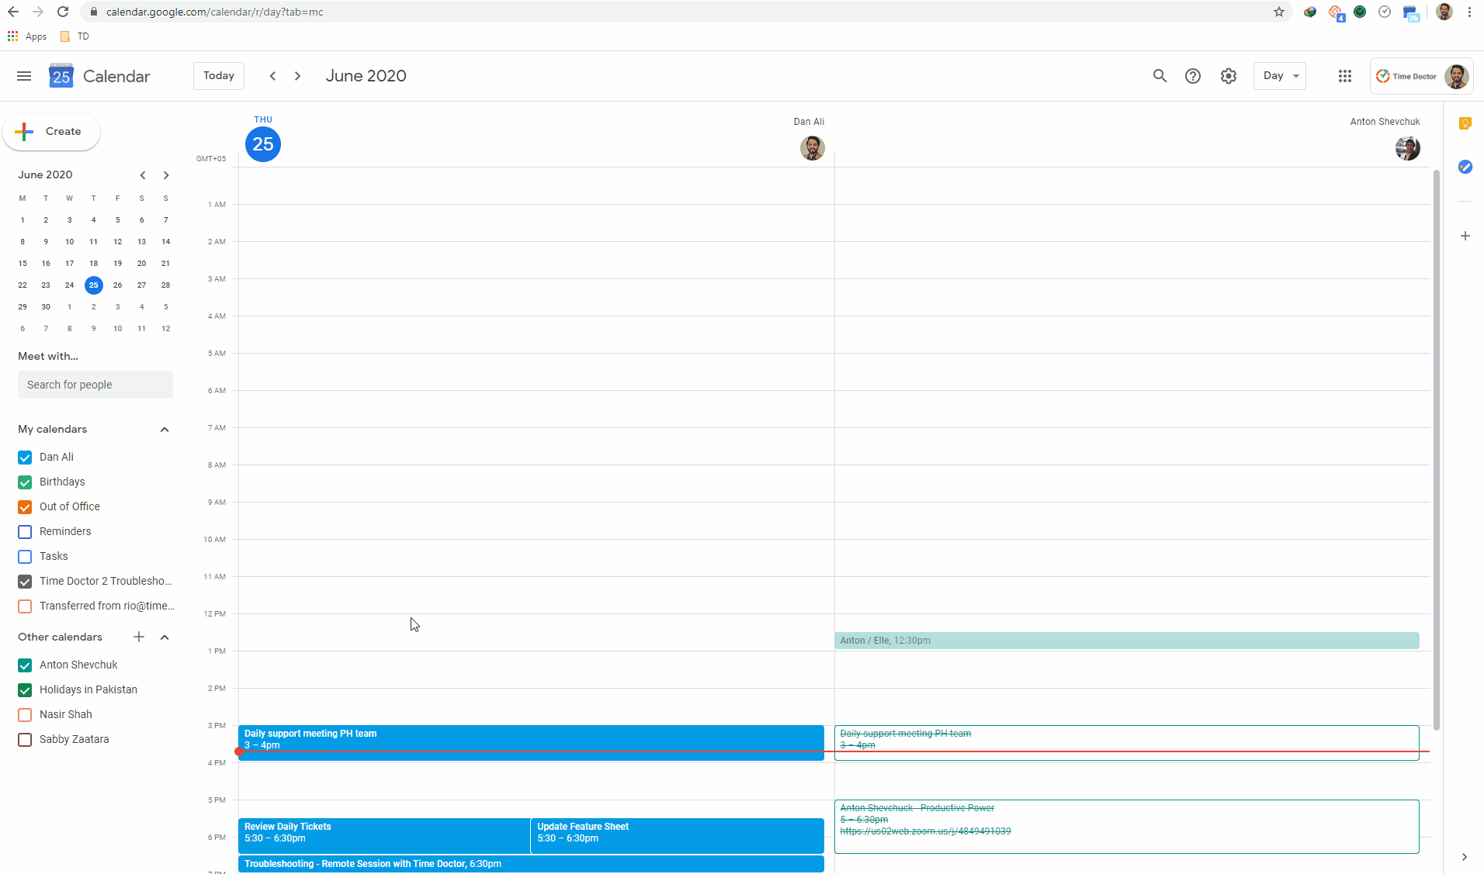Click inside the Search for people field
Viewport: 1484px width, 874px height.
click(x=95, y=385)
